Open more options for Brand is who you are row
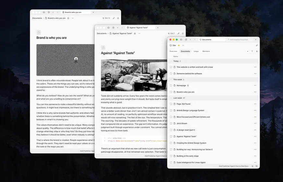The width and height of the screenshot is (283, 182). (255, 92)
